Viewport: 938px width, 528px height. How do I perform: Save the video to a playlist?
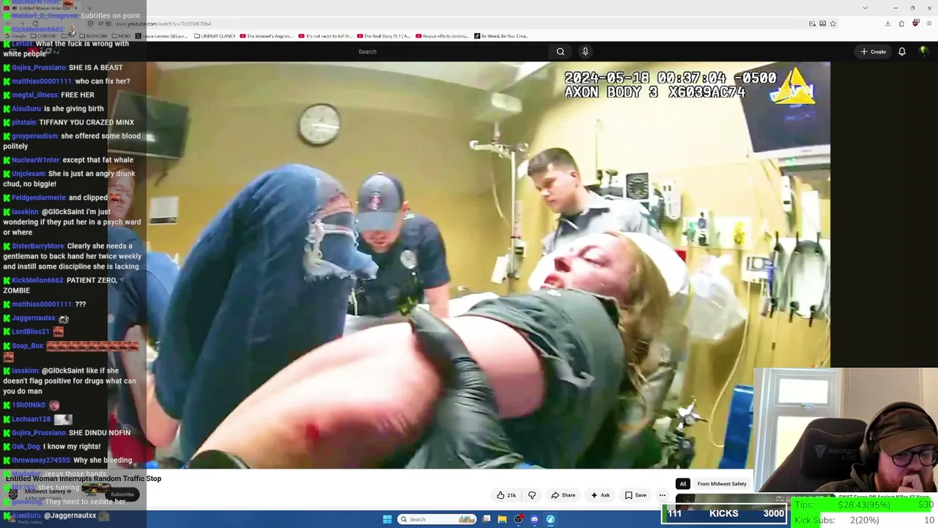point(635,495)
